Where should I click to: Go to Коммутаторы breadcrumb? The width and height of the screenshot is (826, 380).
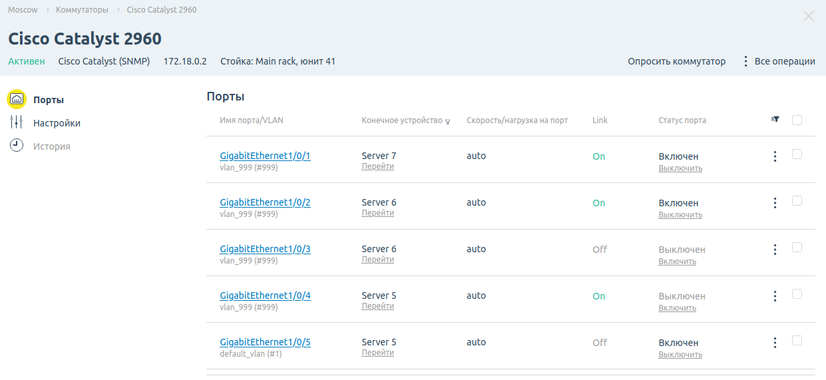pos(82,10)
